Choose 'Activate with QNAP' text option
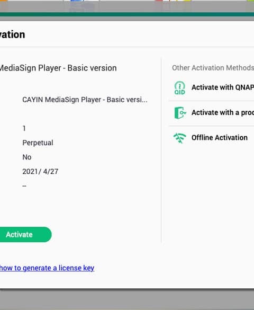The image size is (254, 310). (223, 87)
